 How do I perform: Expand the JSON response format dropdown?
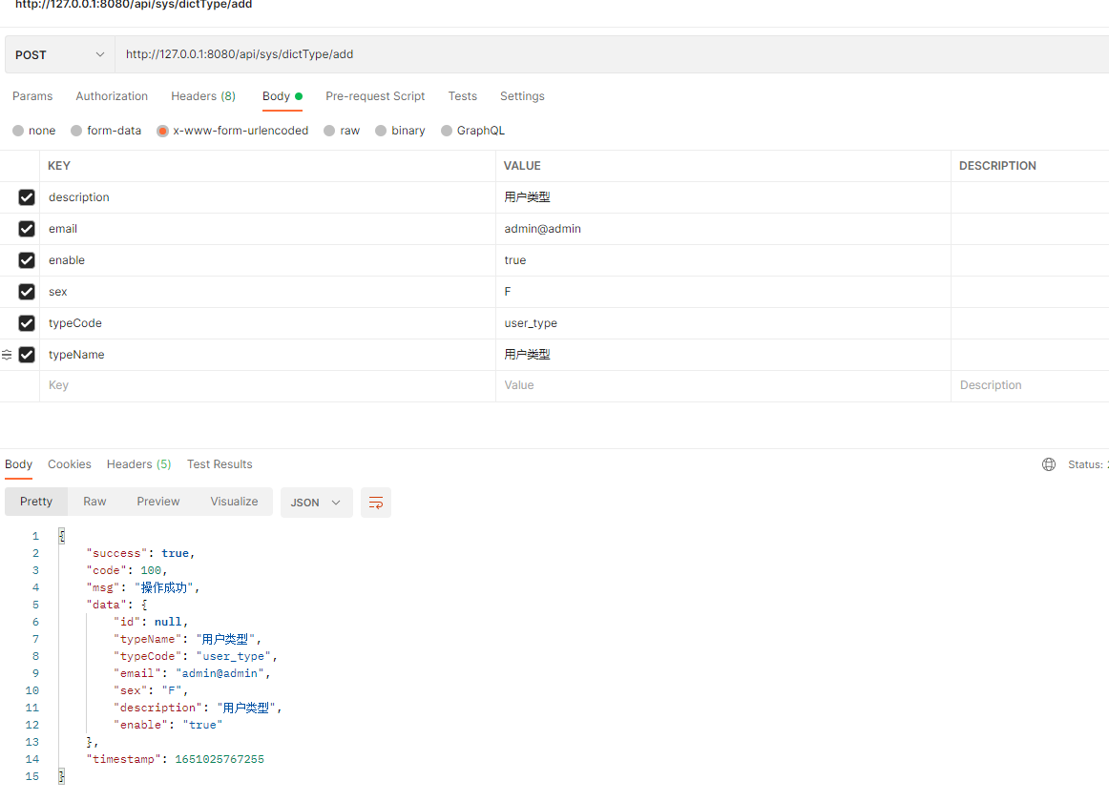coord(316,503)
